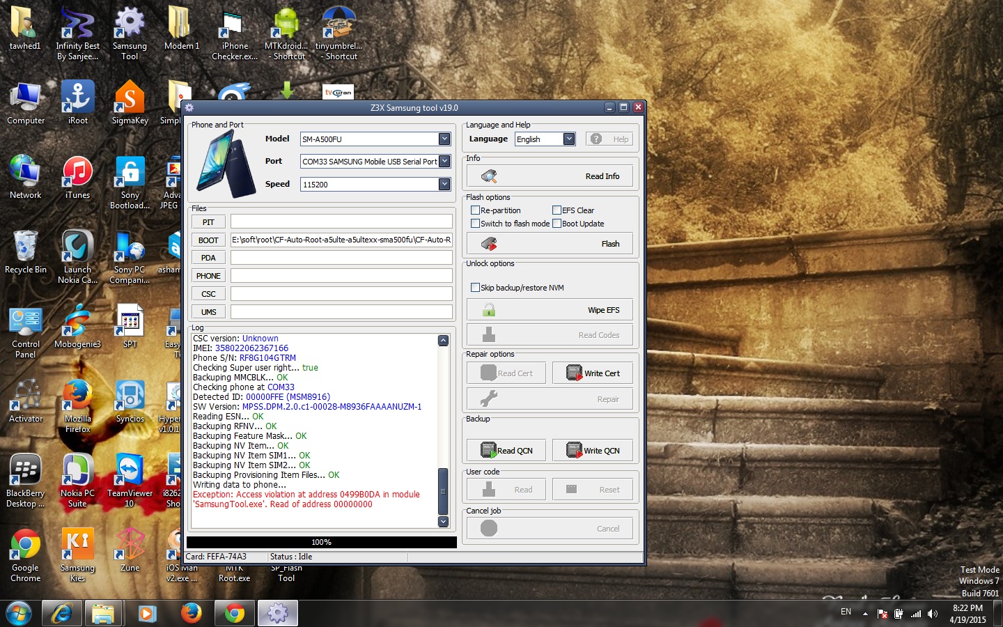The width and height of the screenshot is (1003, 627).
Task: Open the tawhed1 user folder
Action: click(x=25, y=28)
